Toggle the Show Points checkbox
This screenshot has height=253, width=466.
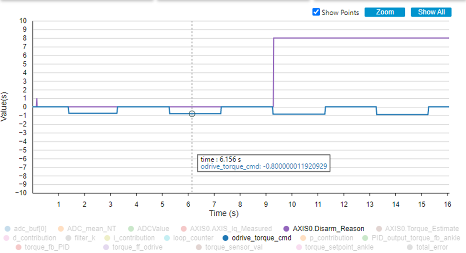point(316,12)
